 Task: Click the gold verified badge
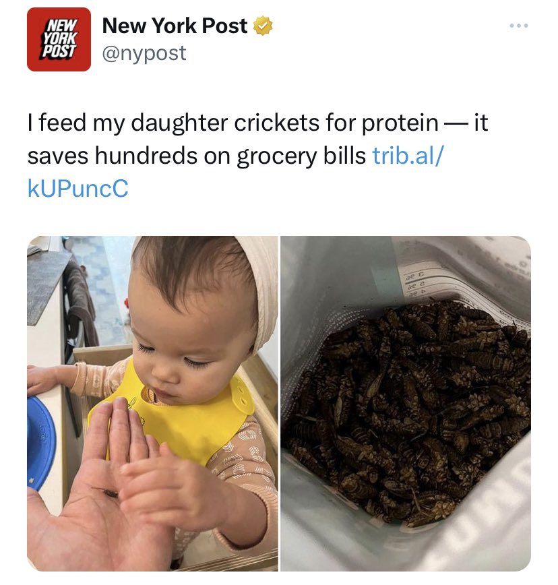(x=263, y=27)
